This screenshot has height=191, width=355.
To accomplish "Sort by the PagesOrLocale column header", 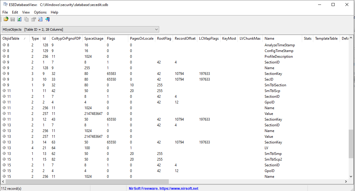I will [142, 39].
